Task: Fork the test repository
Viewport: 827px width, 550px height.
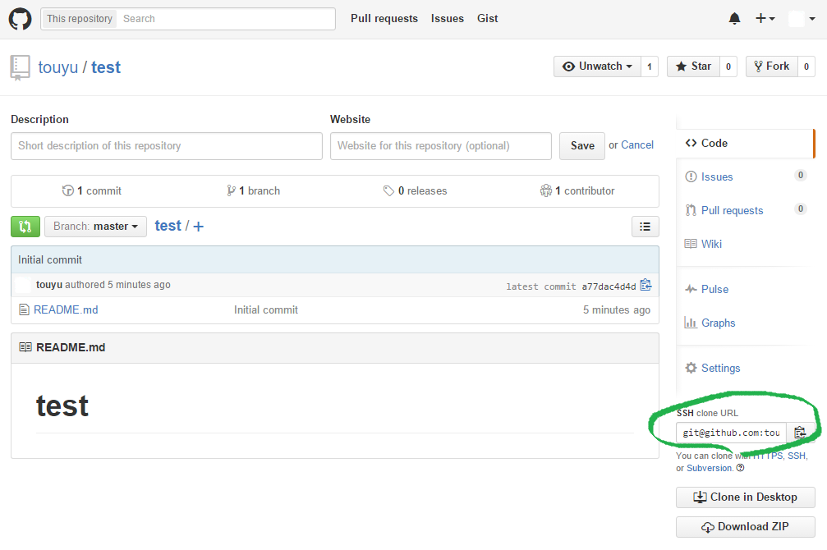Action: pyautogui.click(x=771, y=66)
